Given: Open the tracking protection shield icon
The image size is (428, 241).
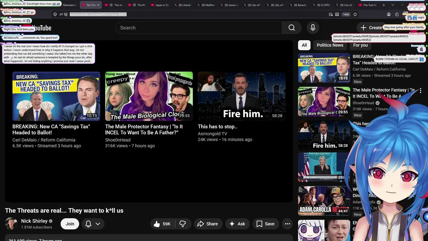Looking at the screenshot, I should (55, 14).
